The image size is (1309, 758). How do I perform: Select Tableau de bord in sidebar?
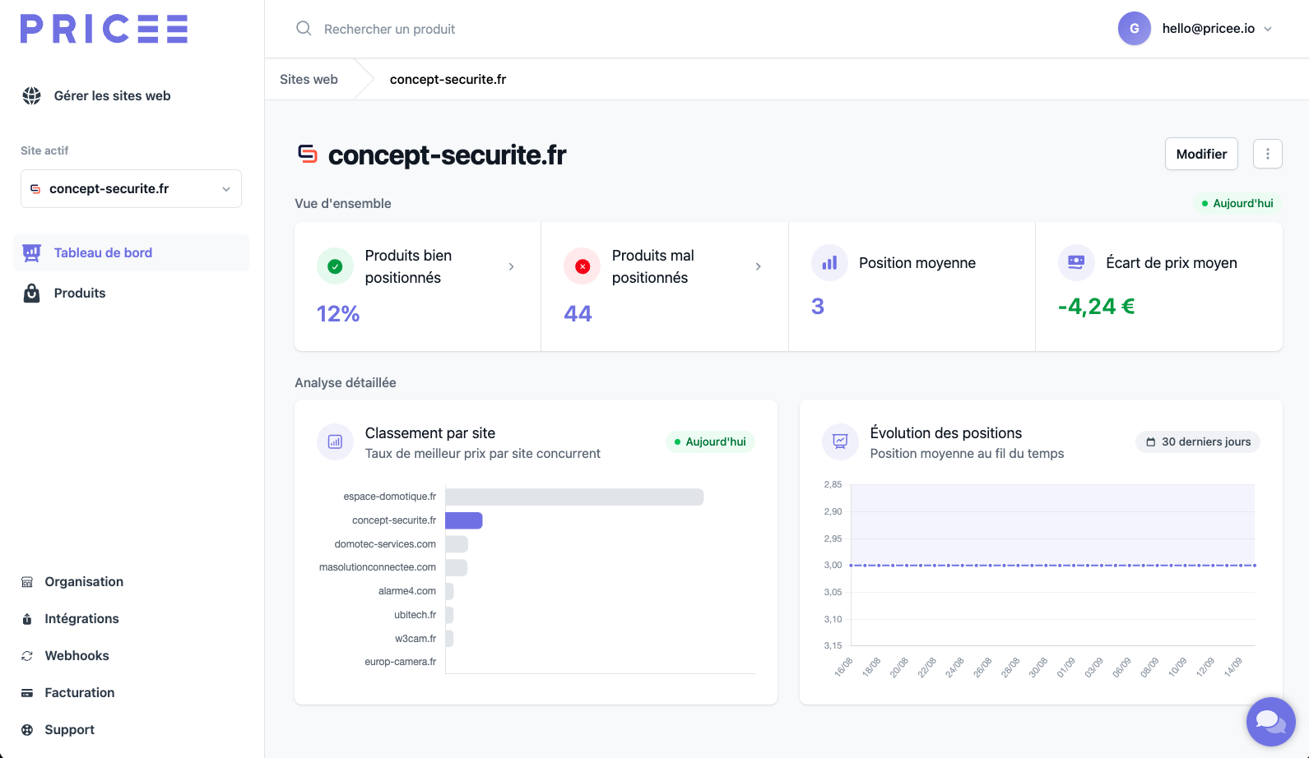[131, 253]
